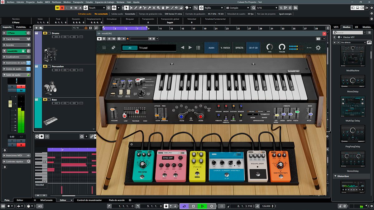Toggle Write automation W in toolbar
The image size is (374, 210).
tap(76, 7)
